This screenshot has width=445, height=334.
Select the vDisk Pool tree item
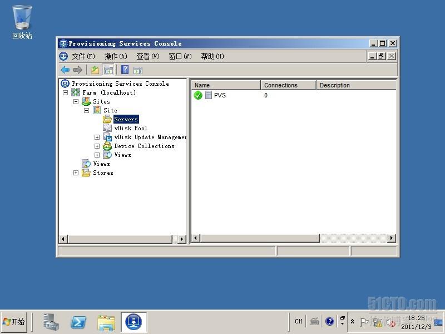coord(131,128)
